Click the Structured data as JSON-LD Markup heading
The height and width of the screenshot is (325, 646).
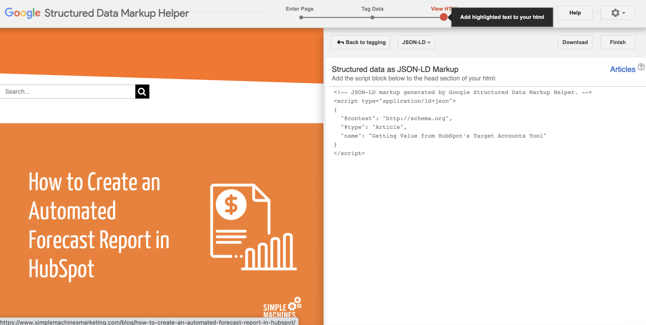click(x=395, y=69)
